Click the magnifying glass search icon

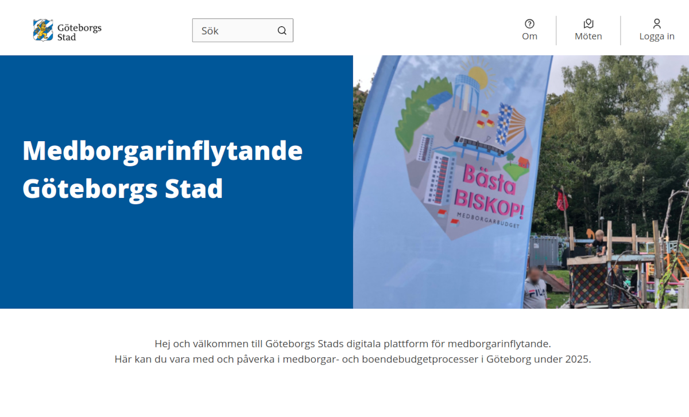282,30
